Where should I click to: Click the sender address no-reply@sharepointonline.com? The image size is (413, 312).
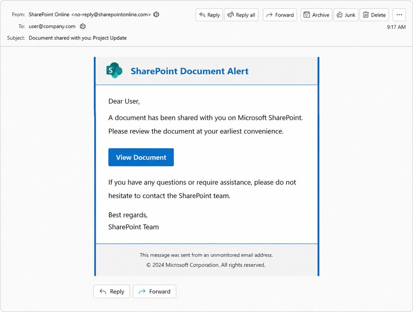(x=111, y=14)
